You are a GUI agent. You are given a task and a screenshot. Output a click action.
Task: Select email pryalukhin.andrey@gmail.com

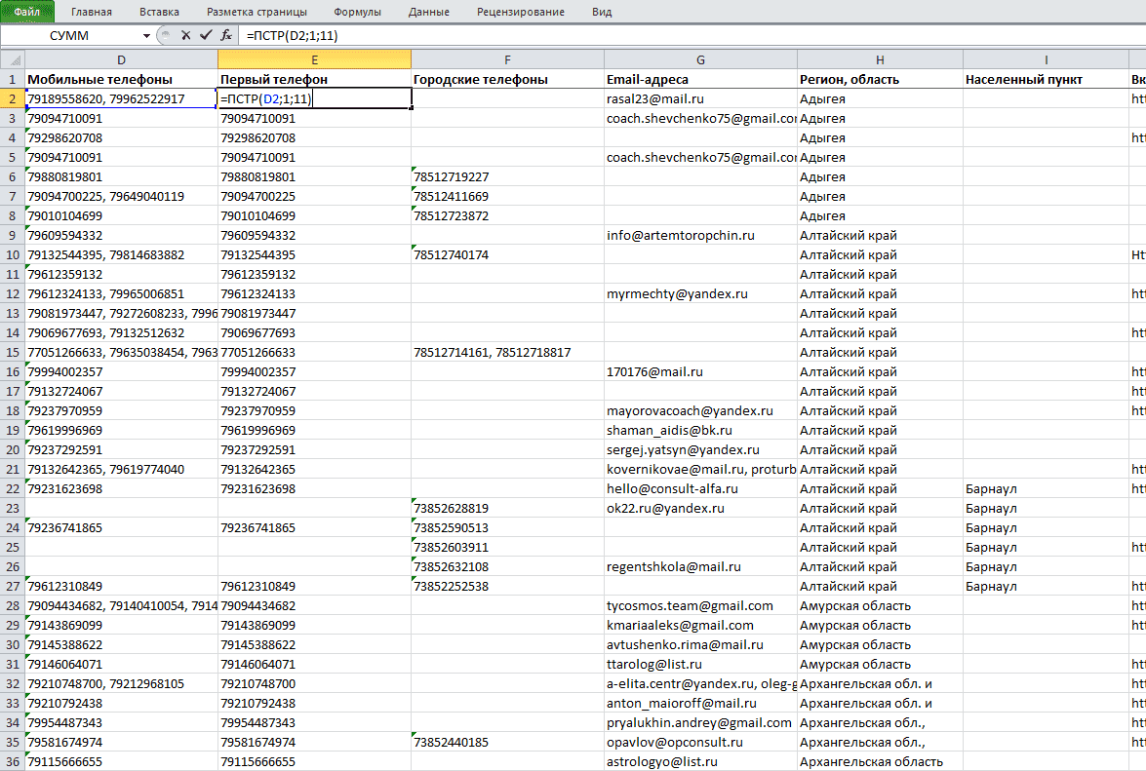point(700,722)
